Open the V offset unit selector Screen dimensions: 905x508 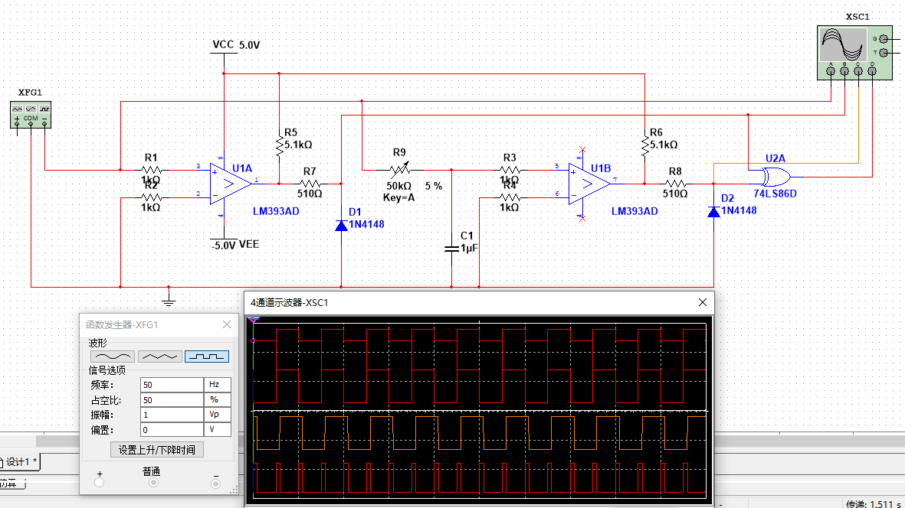218,430
